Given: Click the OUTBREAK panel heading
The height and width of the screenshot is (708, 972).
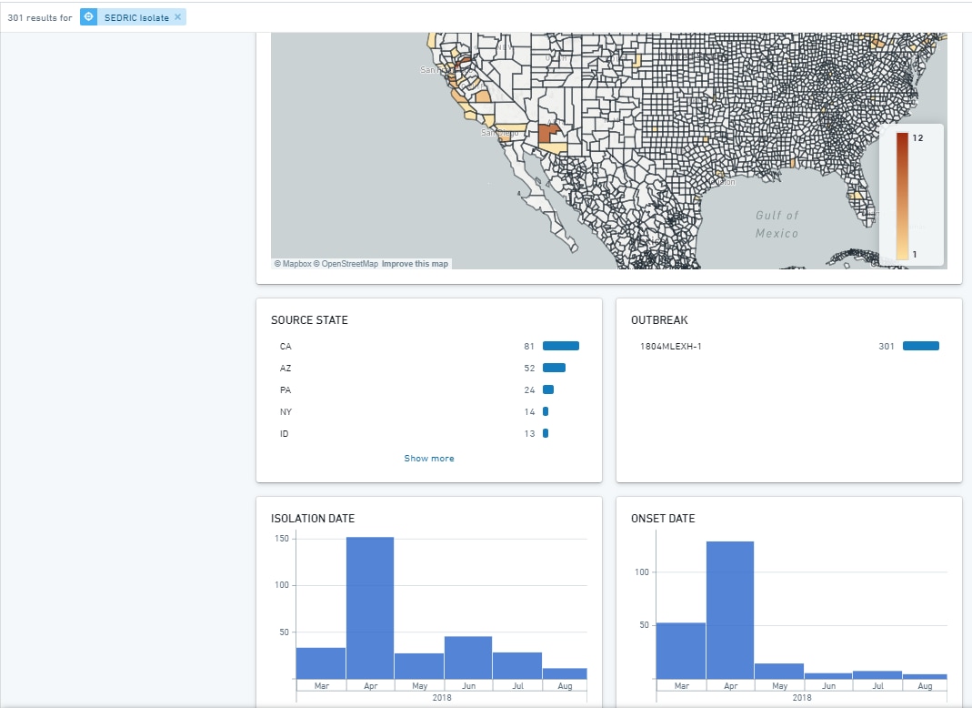Looking at the screenshot, I should coord(659,320).
